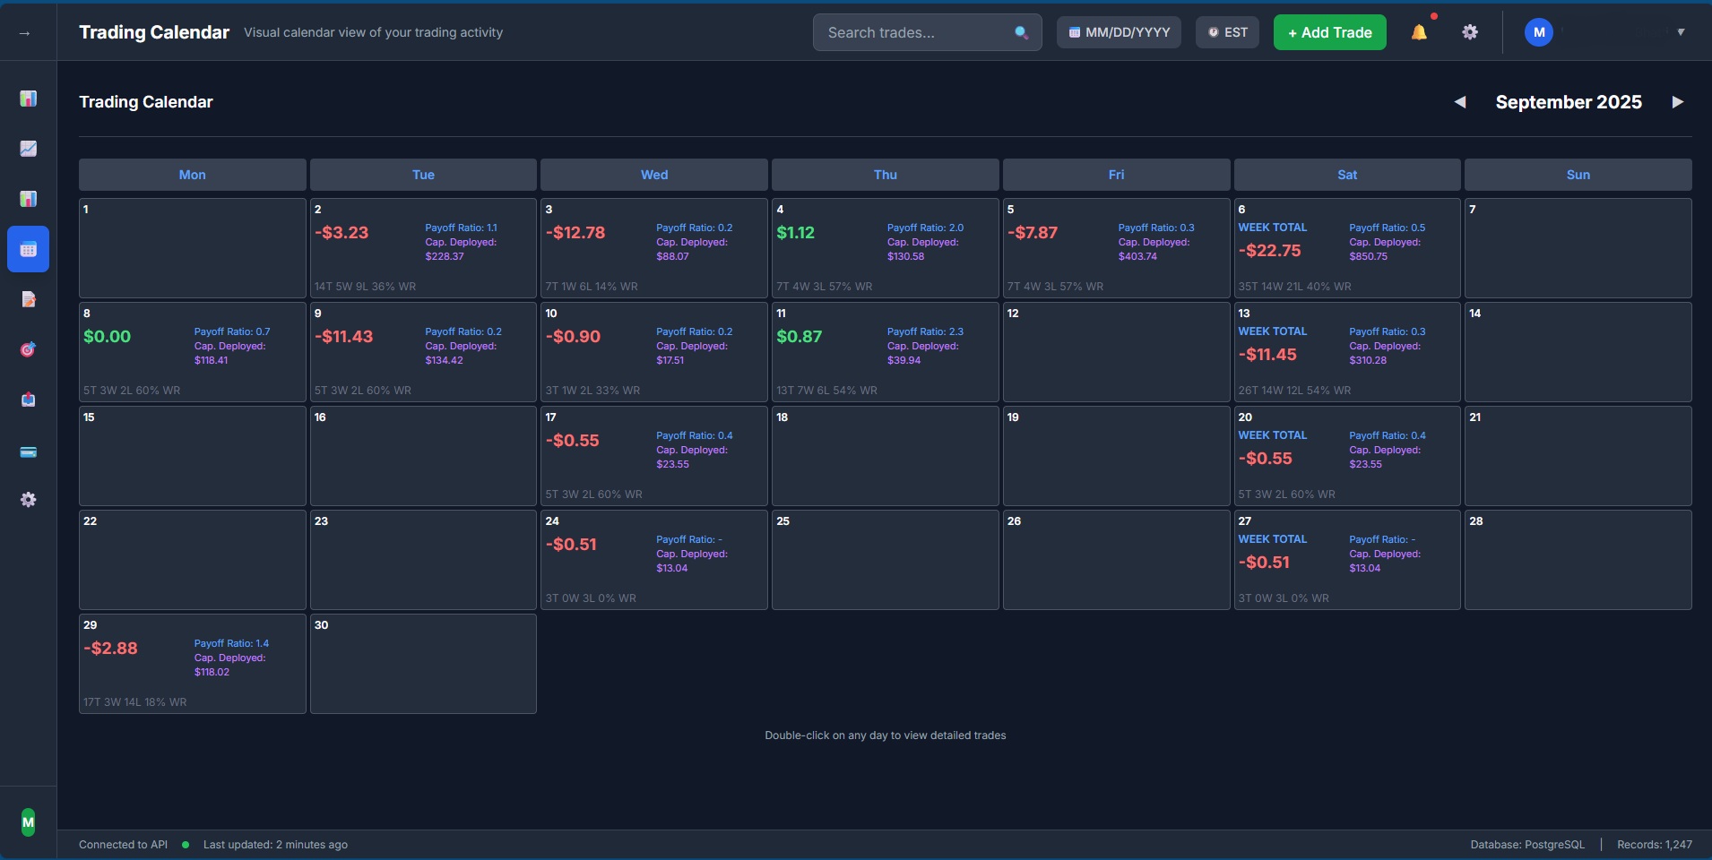This screenshot has height=860, width=1712.
Task: Open the payments card icon in sidebar
Action: 28,452
